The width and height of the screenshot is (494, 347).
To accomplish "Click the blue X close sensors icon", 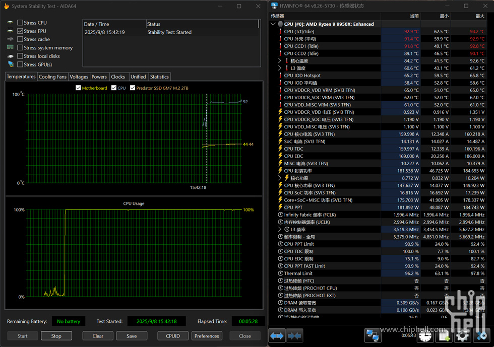I will 481,336.
